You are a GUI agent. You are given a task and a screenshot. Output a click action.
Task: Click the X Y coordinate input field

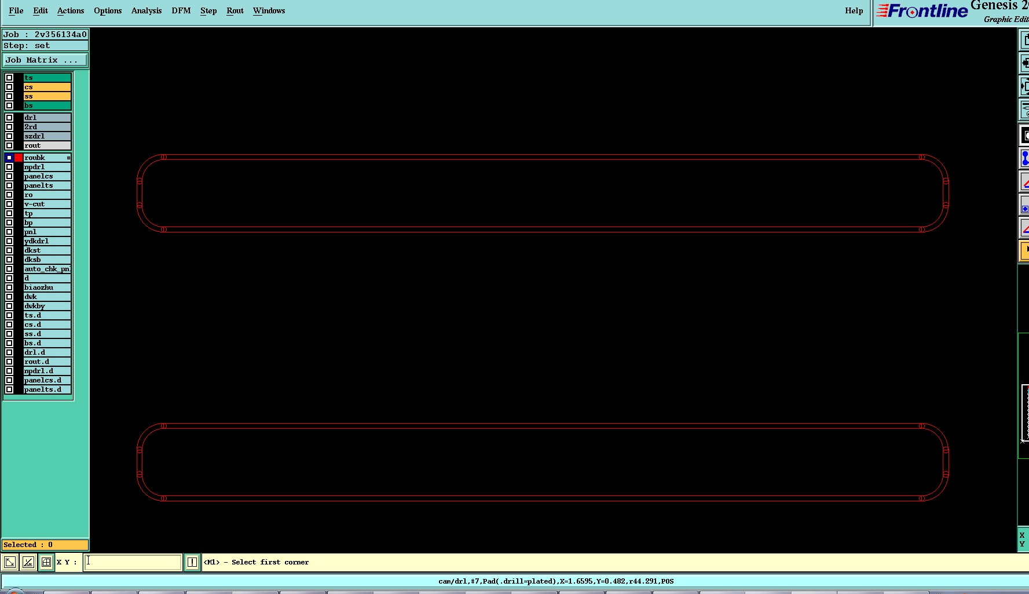pos(133,562)
